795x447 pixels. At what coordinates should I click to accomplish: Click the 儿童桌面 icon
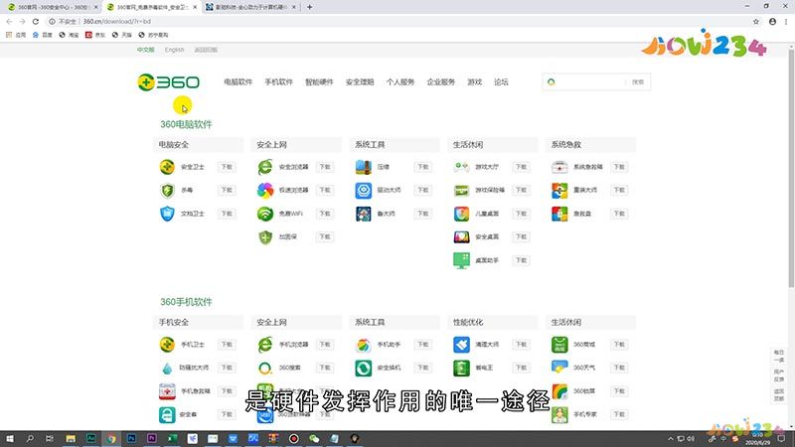461,214
